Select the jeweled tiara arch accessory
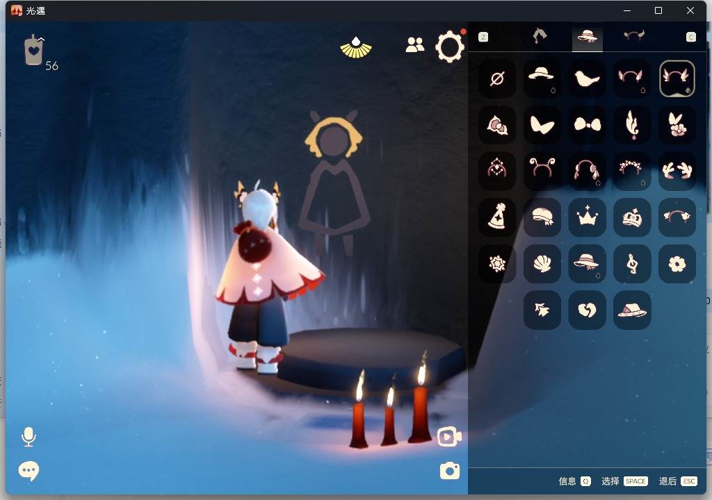This screenshot has width=712, height=500. tap(497, 171)
